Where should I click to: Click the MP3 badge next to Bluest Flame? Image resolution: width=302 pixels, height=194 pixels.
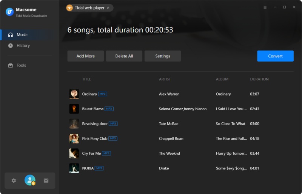(x=109, y=109)
